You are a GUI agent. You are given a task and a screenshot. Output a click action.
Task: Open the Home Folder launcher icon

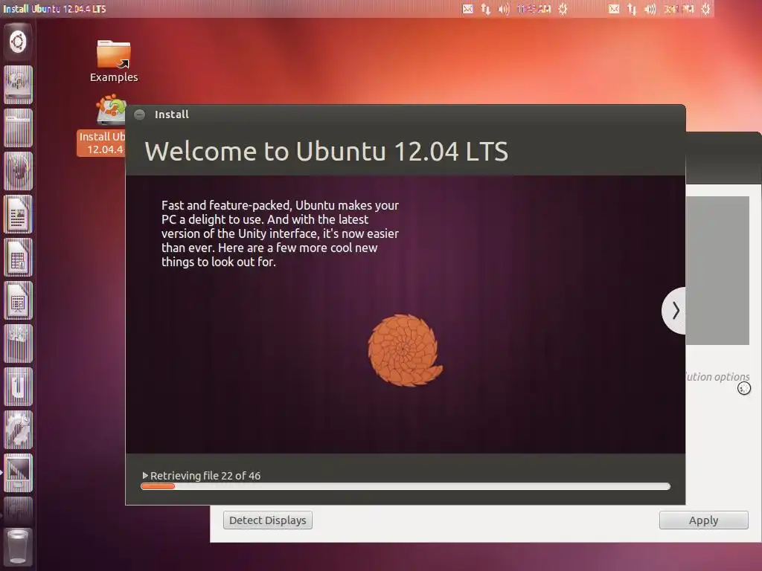pos(18,128)
